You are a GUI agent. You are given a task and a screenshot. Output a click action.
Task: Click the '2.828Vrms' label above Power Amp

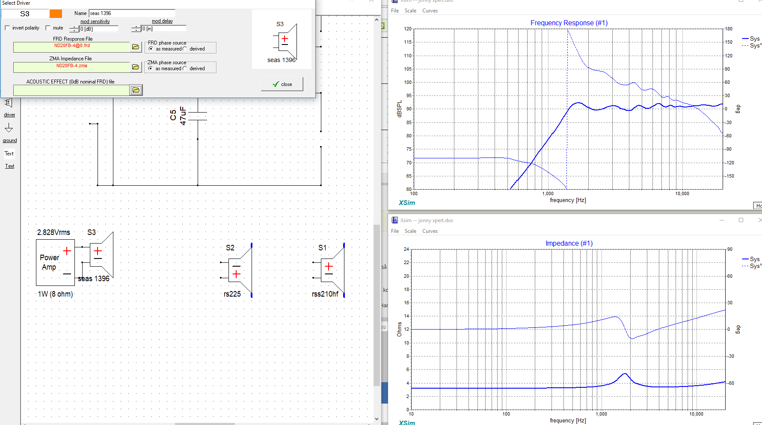[x=53, y=232]
